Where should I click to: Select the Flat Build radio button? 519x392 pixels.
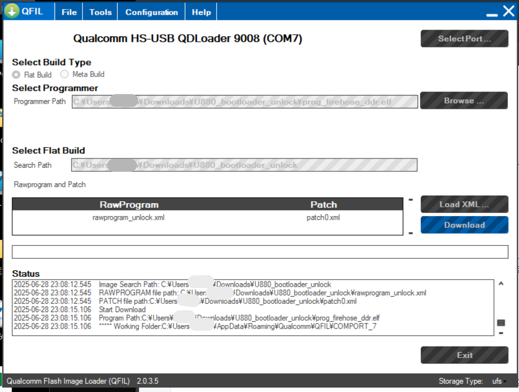coord(16,75)
